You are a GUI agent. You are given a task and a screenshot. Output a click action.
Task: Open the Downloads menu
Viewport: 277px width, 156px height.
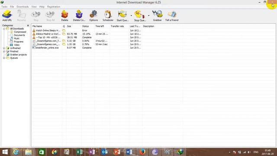coord(23,6)
